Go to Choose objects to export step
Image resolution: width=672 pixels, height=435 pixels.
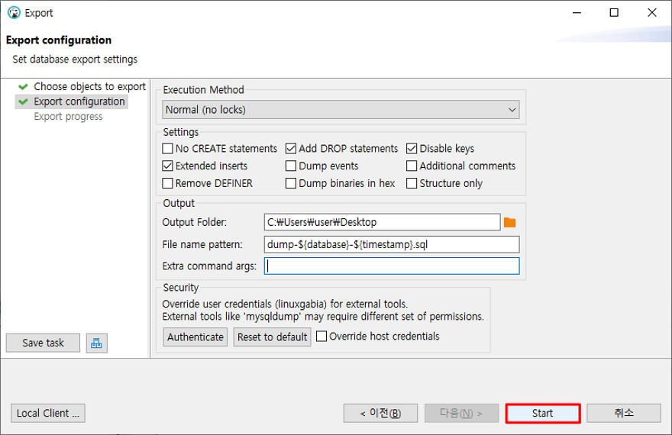(x=89, y=86)
